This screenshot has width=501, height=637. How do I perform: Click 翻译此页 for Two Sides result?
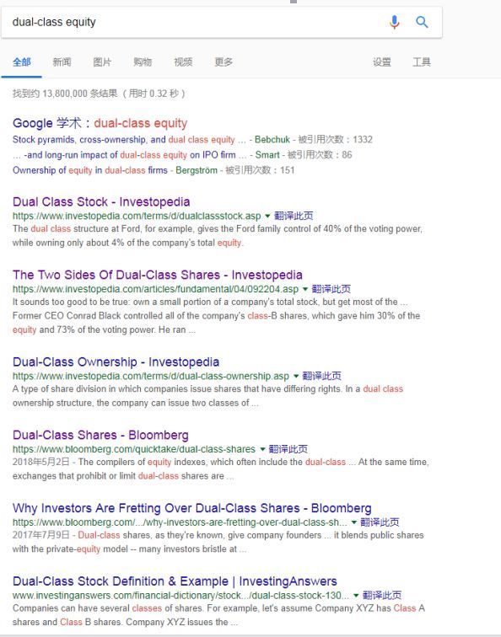331,289
